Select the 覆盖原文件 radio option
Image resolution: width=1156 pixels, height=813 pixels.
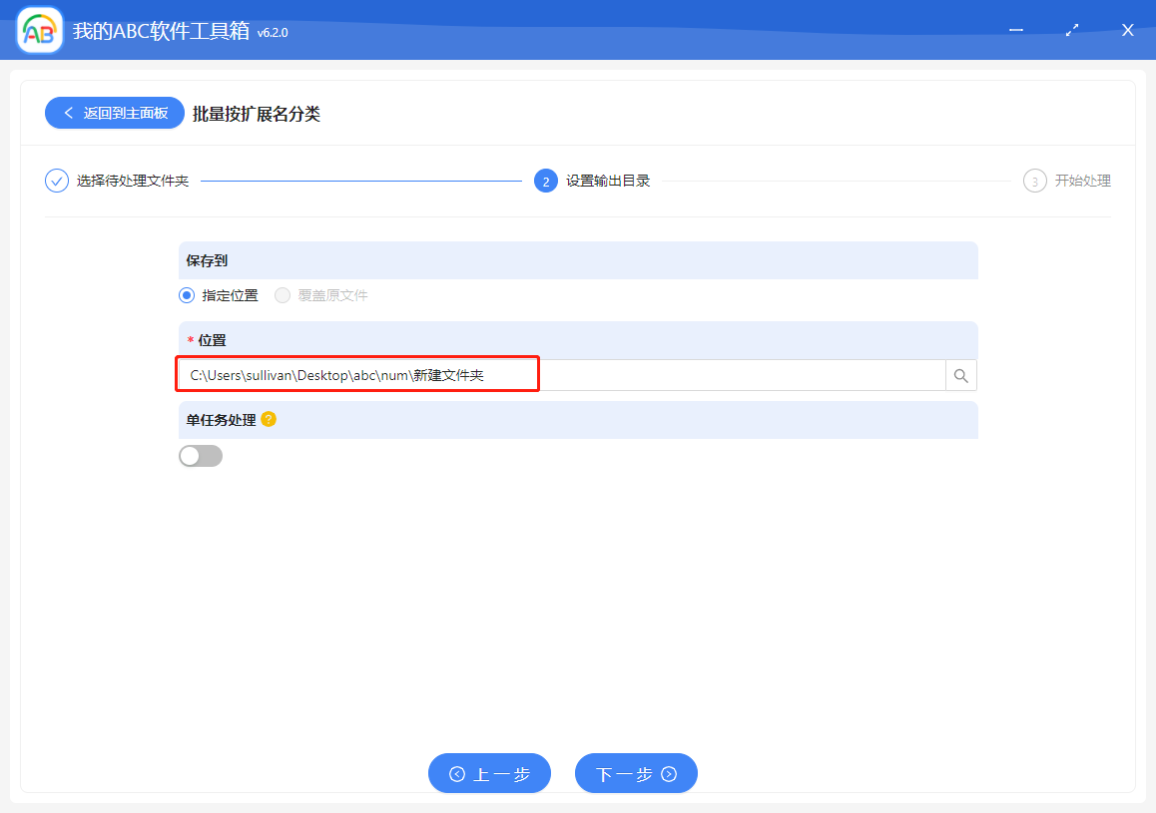282,295
